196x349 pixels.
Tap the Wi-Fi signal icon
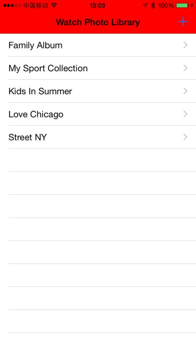point(54,6)
